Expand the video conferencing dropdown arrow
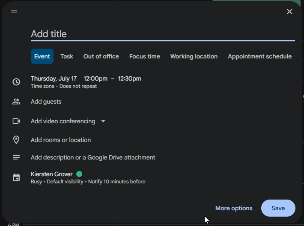This screenshot has width=304, height=226. 103,122
